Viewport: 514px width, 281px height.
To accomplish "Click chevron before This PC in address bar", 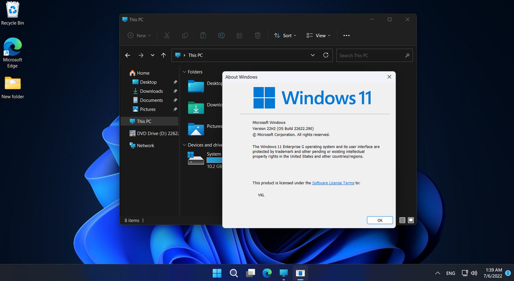I will (184, 55).
